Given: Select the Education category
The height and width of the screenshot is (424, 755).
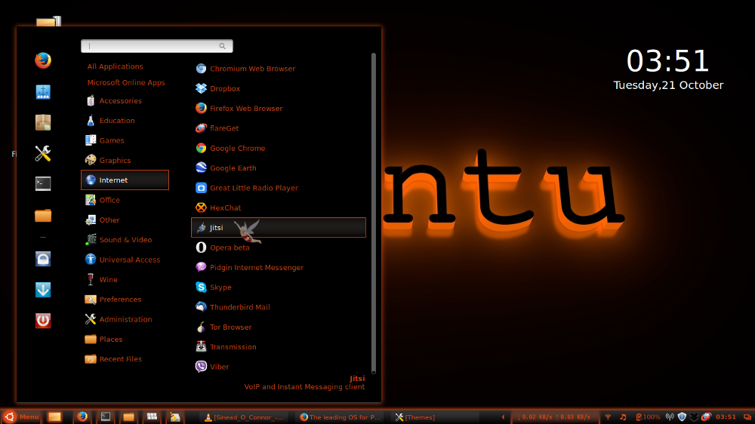Looking at the screenshot, I should click(125, 120).
